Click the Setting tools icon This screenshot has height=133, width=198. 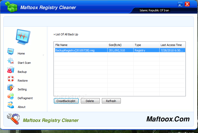click(11, 88)
